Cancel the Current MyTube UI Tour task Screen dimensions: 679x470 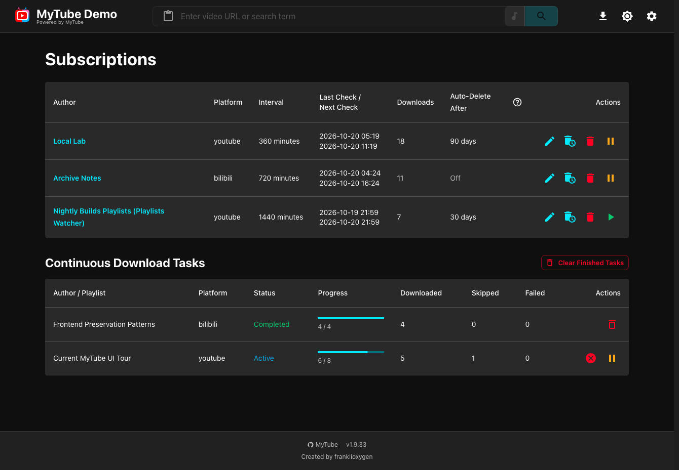(x=591, y=358)
